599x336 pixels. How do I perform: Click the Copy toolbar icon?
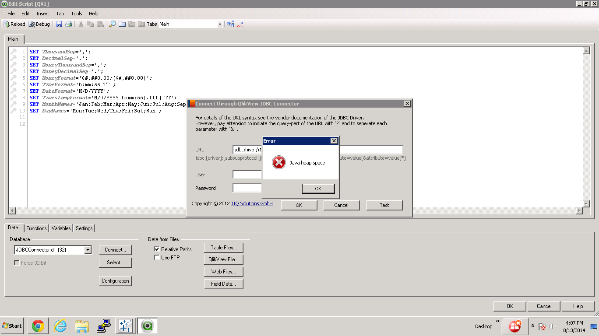tap(91, 24)
